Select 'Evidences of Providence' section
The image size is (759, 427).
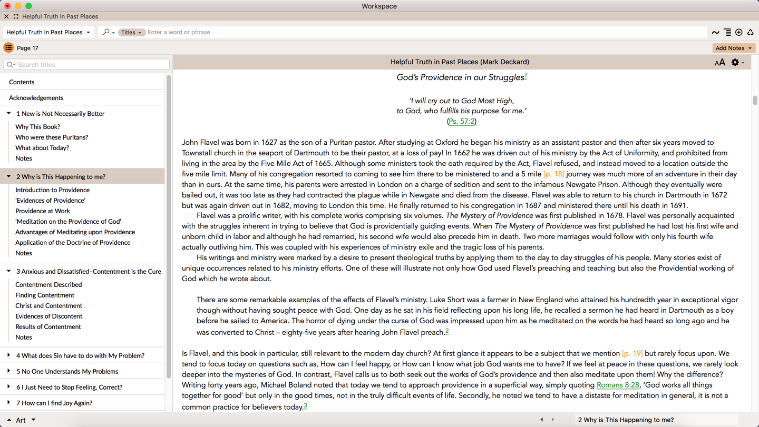tap(50, 201)
